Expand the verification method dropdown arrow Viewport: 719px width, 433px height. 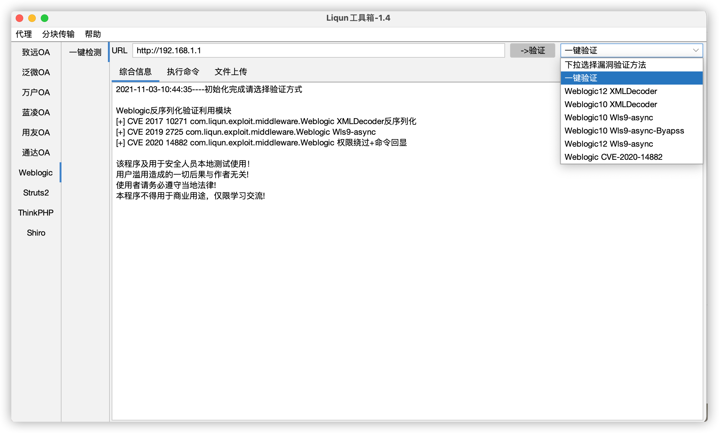coord(695,50)
